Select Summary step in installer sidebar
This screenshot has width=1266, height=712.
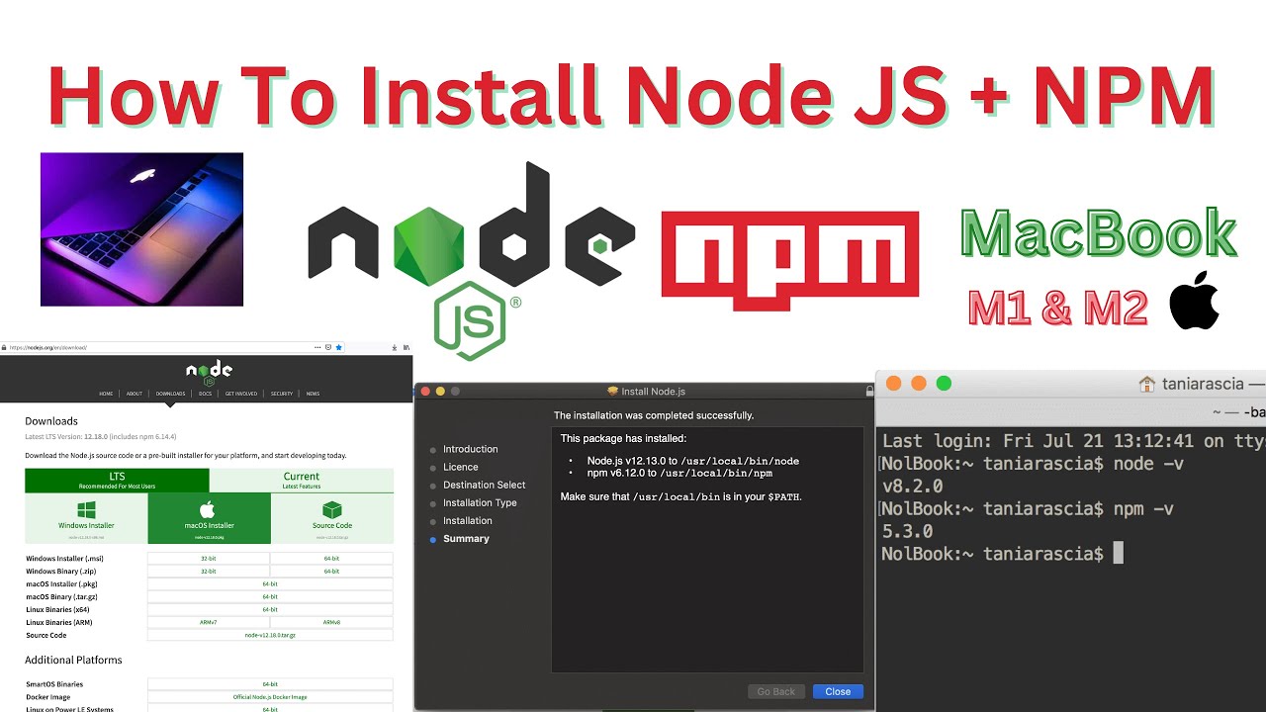click(466, 539)
